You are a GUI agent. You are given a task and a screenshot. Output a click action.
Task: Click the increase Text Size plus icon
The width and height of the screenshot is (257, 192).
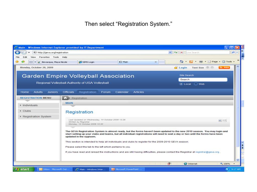pos(212,67)
